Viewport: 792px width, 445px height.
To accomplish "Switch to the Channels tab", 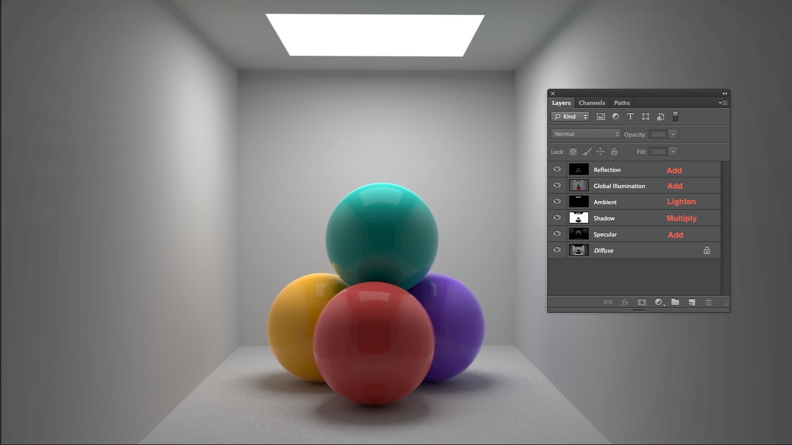I will click(591, 103).
